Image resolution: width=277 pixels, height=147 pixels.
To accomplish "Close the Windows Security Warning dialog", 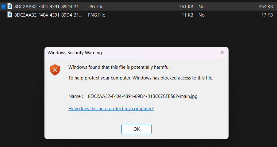I will 222,52.
